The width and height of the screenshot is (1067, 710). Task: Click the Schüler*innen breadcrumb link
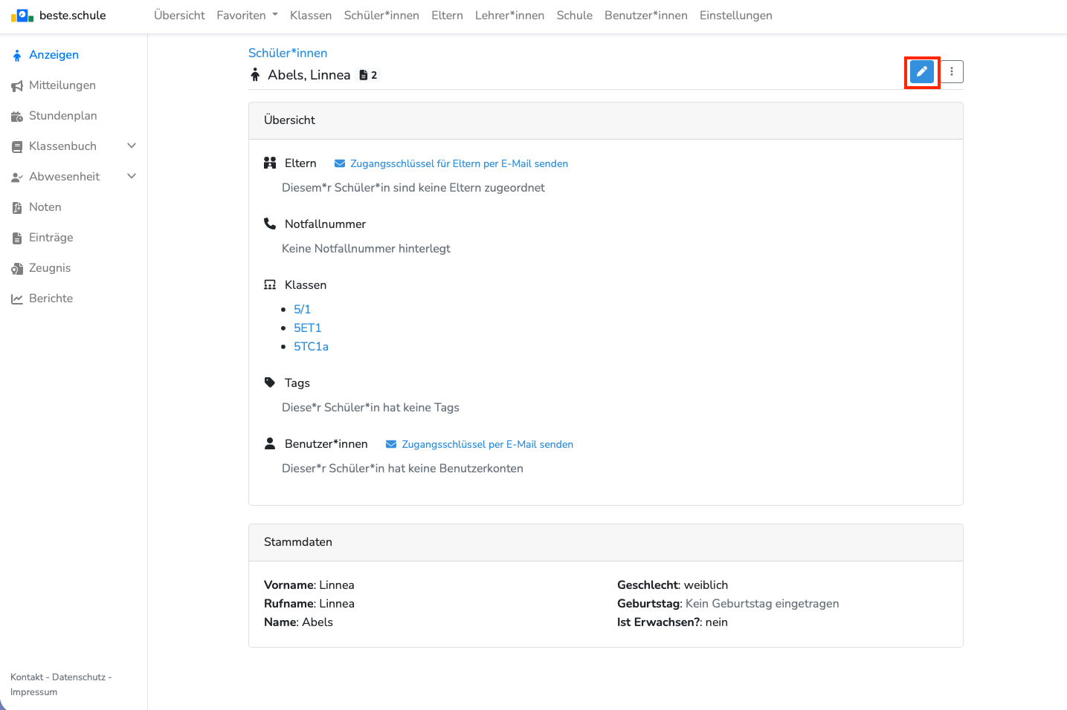288,53
